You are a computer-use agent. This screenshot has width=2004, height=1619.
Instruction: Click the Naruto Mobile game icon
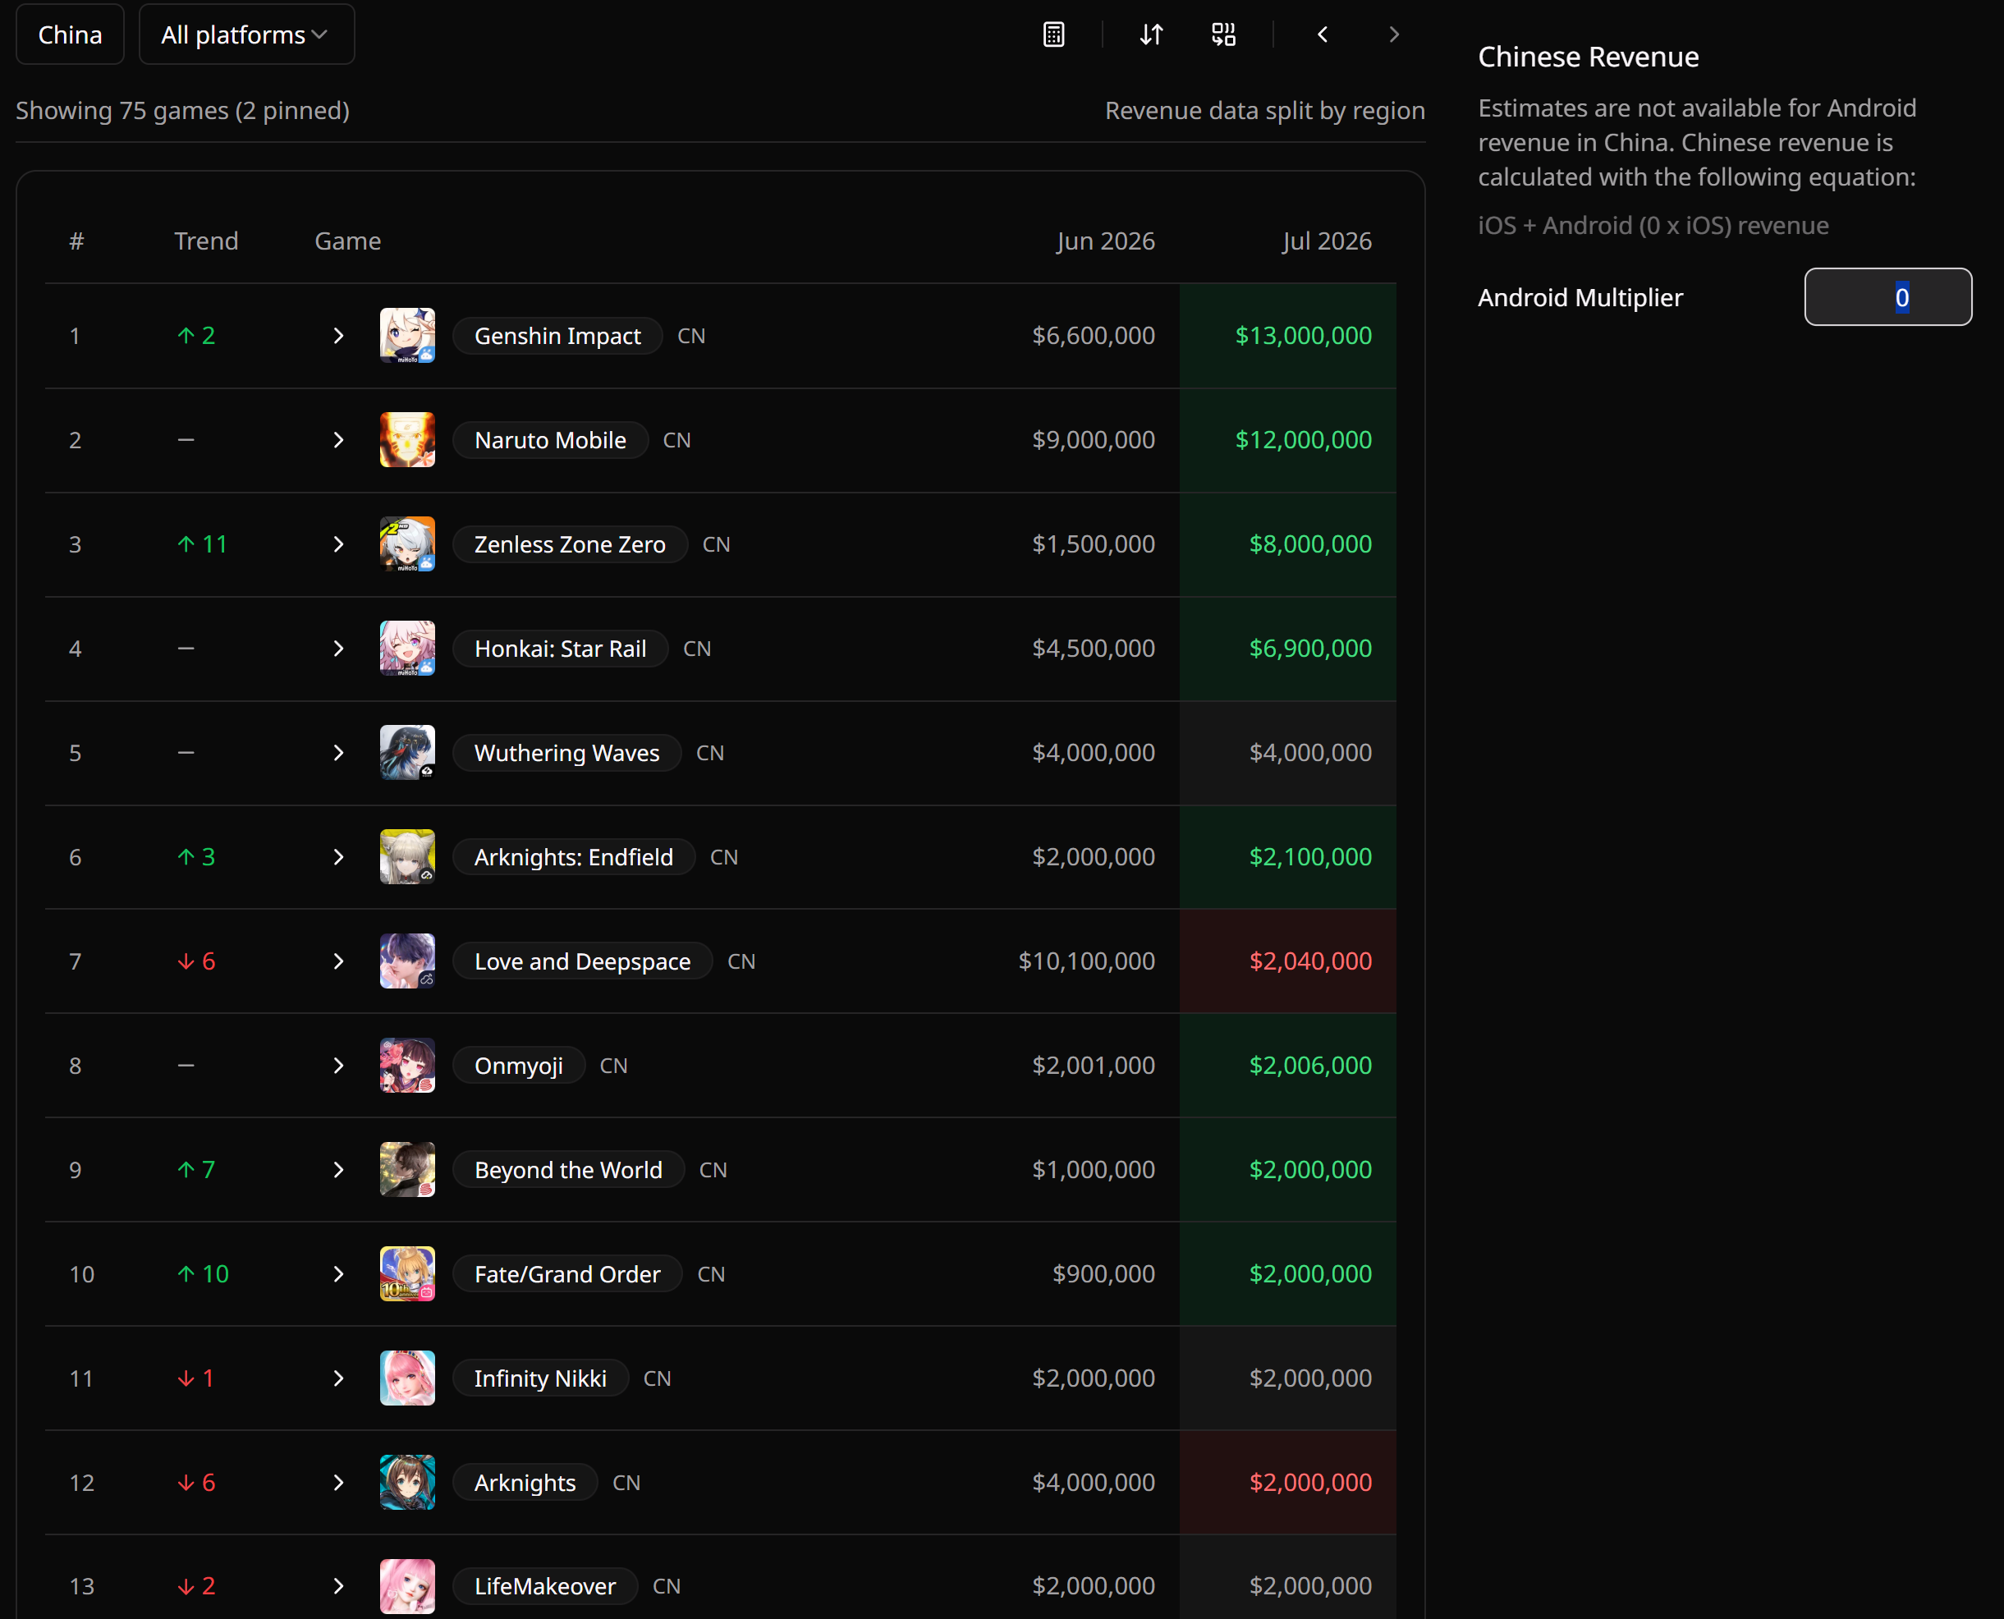(x=407, y=439)
